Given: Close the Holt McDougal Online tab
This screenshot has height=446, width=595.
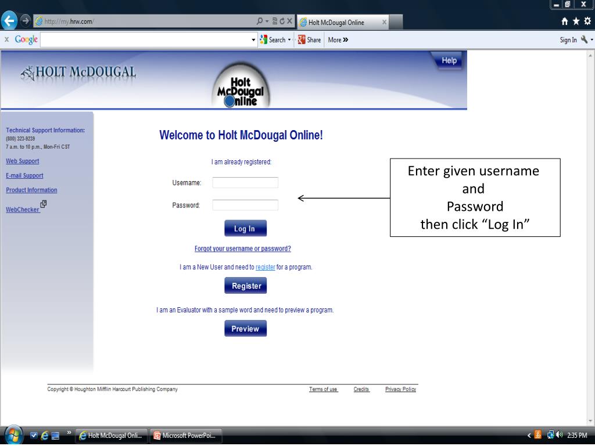Looking at the screenshot, I should point(384,22).
